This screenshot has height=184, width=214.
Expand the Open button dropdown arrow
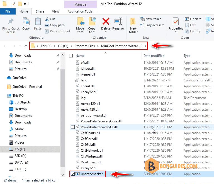pyautogui.click(x=200, y=19)
